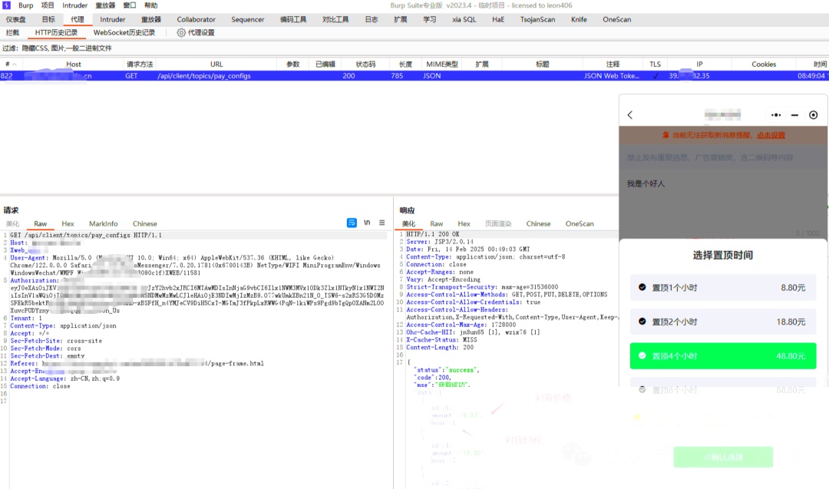Image resolution: width=829 pixels, height=489 pixels.
Task: Switch to the 目标 tab
Action: pyautogui.click(x=48, y=19)
